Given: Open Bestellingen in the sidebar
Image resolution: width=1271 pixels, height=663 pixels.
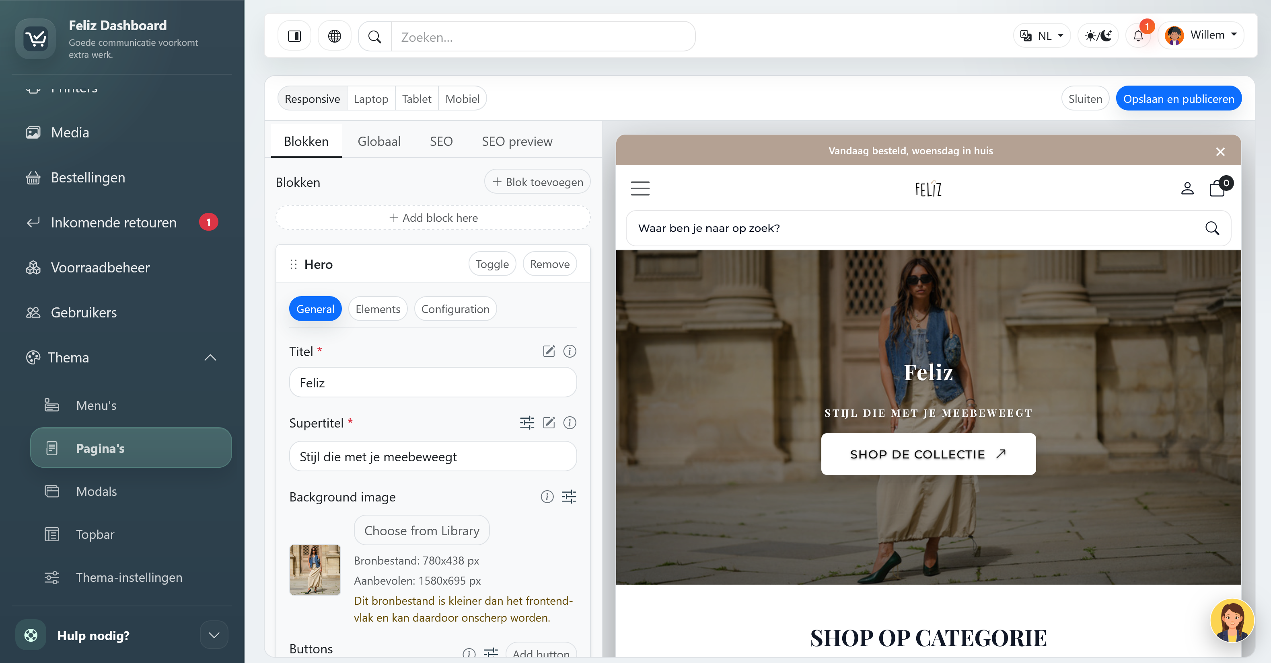Looking at the screenshot, I should 88,178.
